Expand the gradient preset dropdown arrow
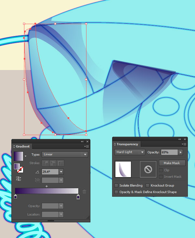The width and height of the screenshot is (195, 238). click(25, 156)
